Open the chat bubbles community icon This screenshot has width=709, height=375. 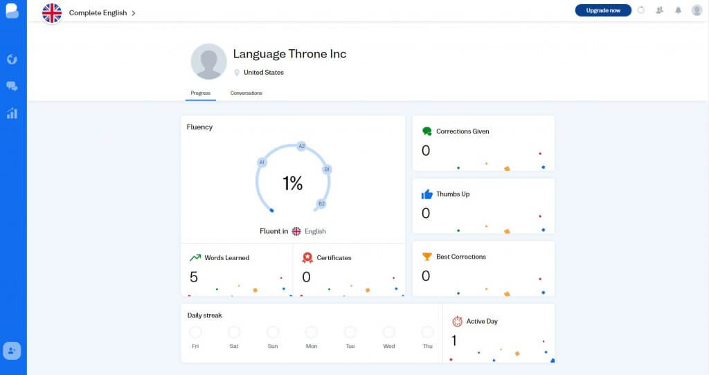(x=12, y=86)
